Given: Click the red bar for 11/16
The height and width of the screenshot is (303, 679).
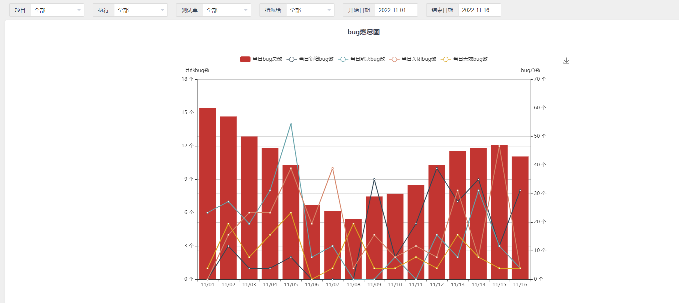Looking at the screenshot, I should pyautogui.click(x=520, y=218).
